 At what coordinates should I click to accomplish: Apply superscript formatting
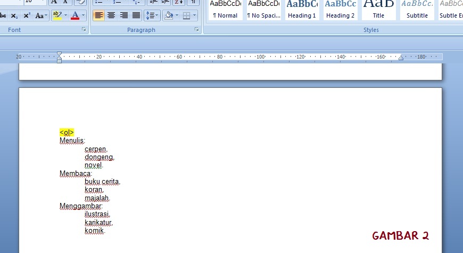tap(27, 15)
